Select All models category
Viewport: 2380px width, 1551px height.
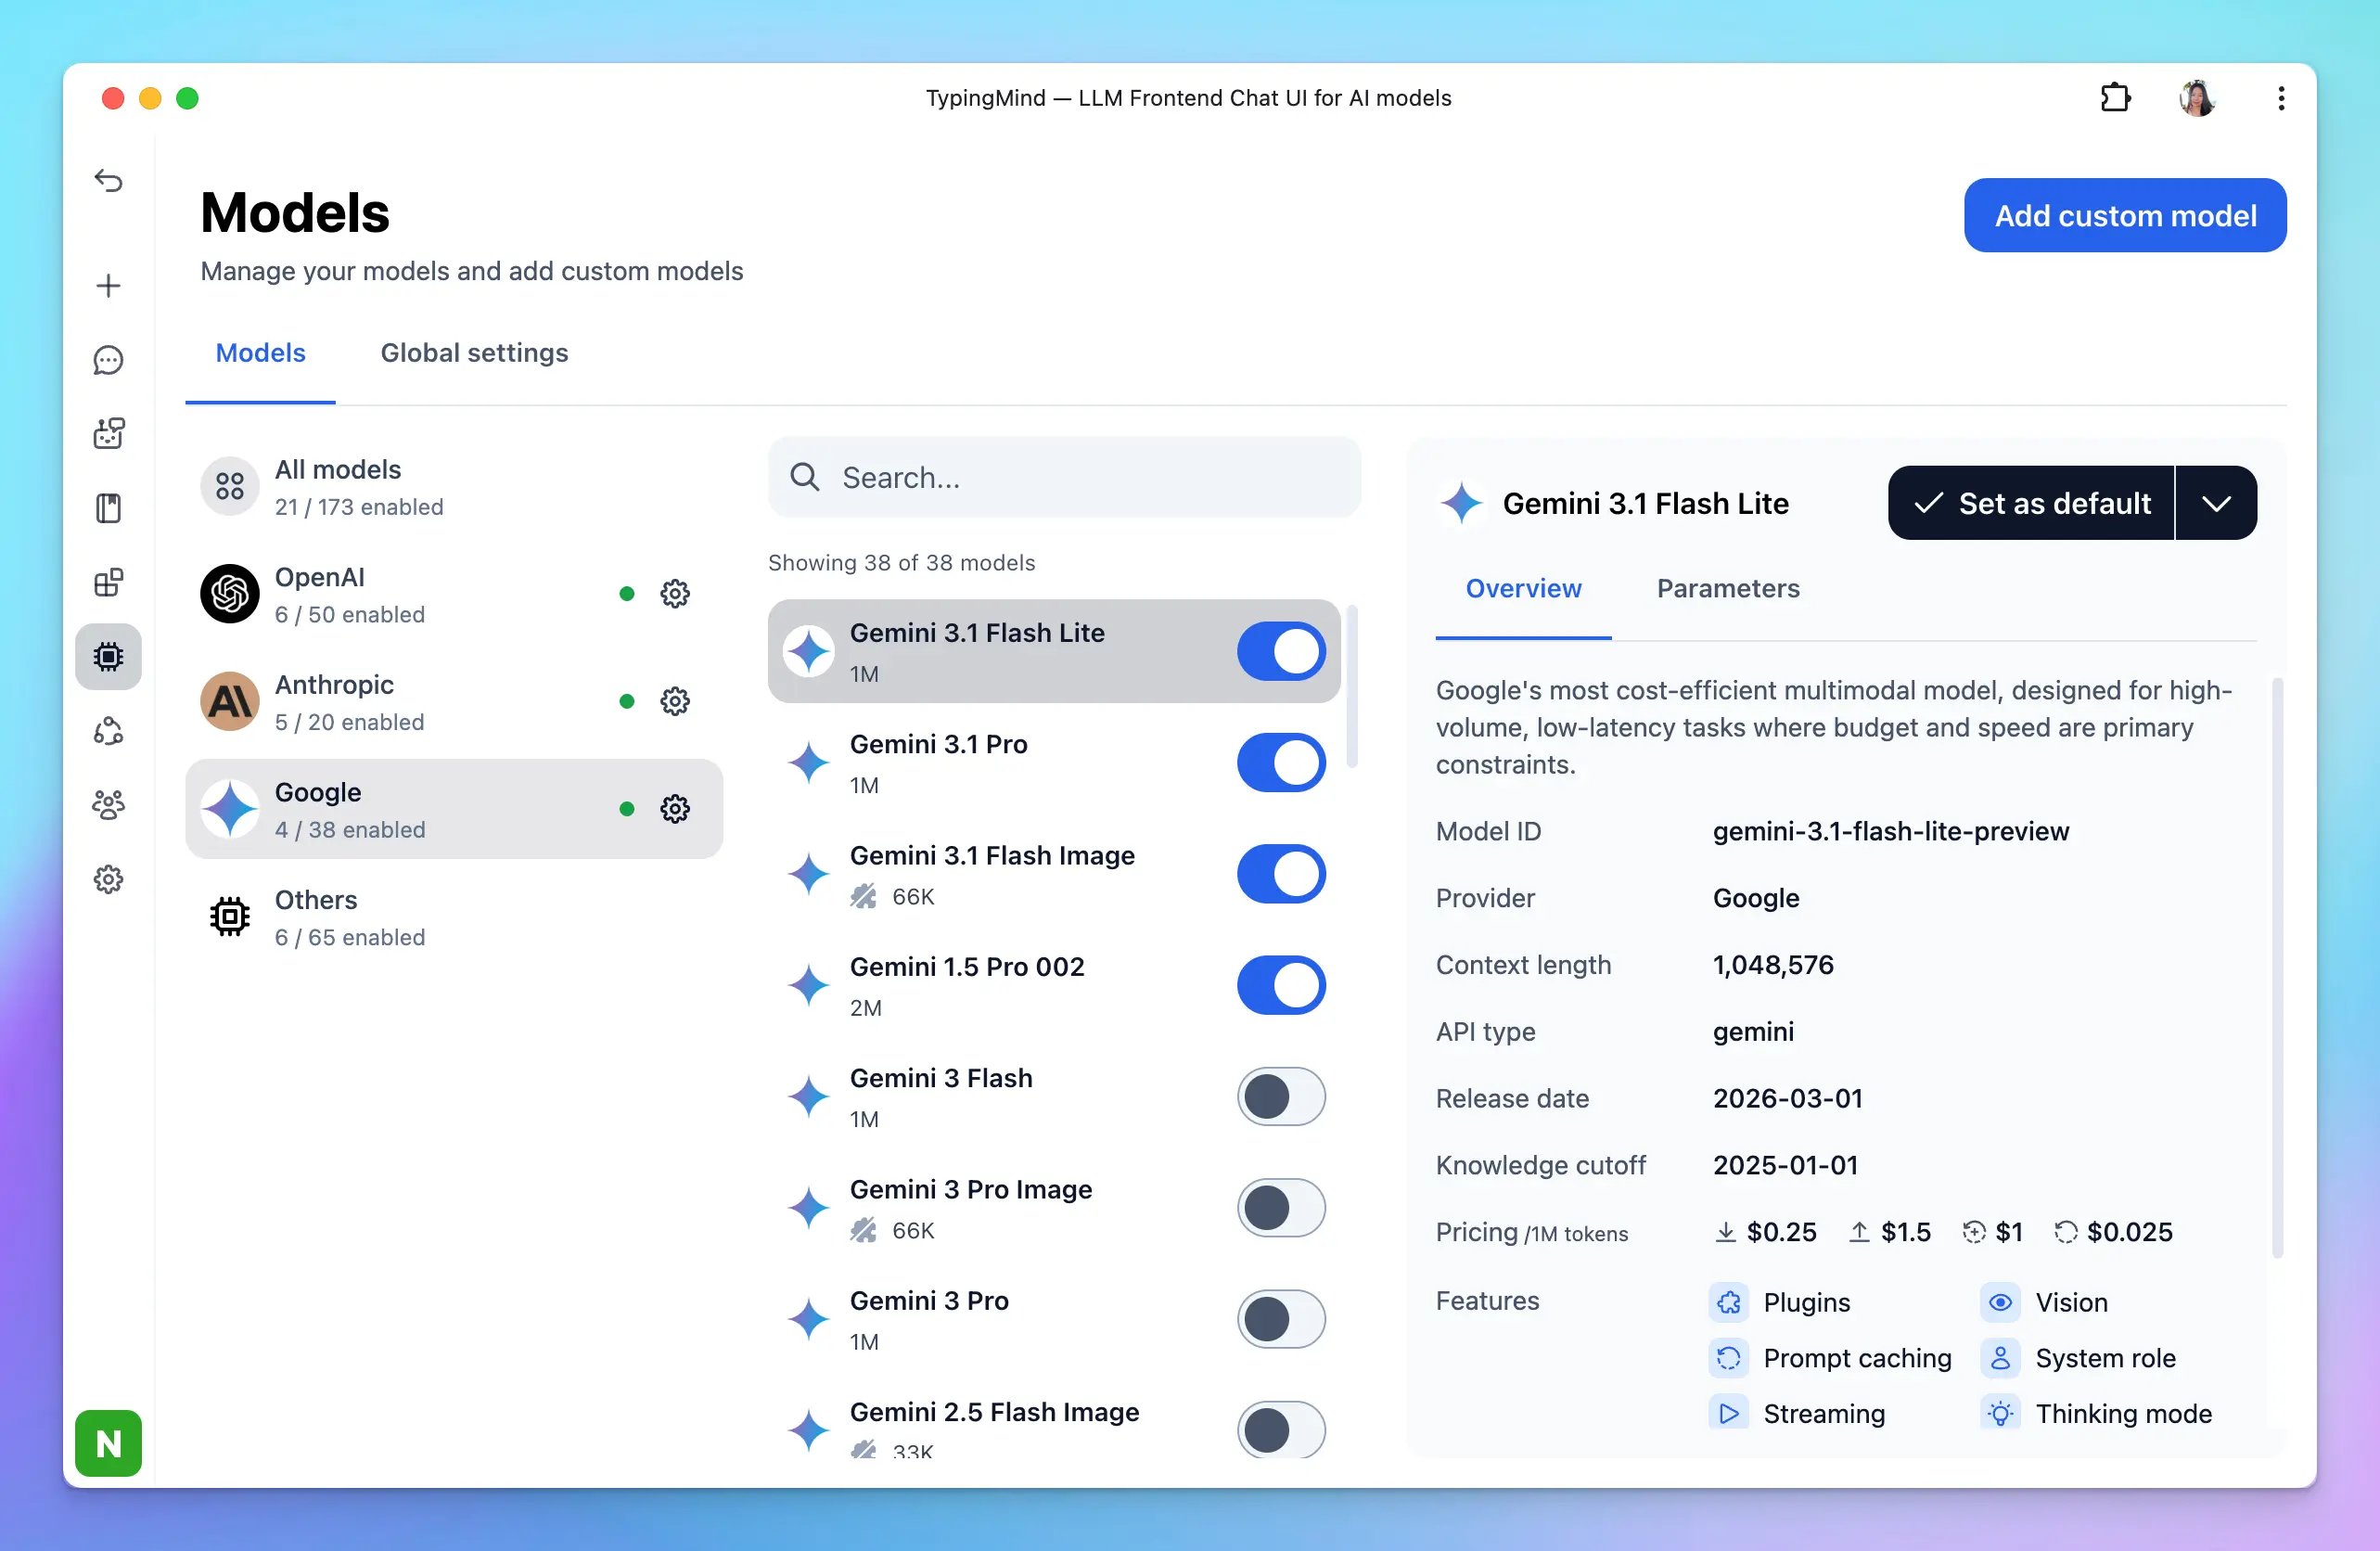pos(454,486)
